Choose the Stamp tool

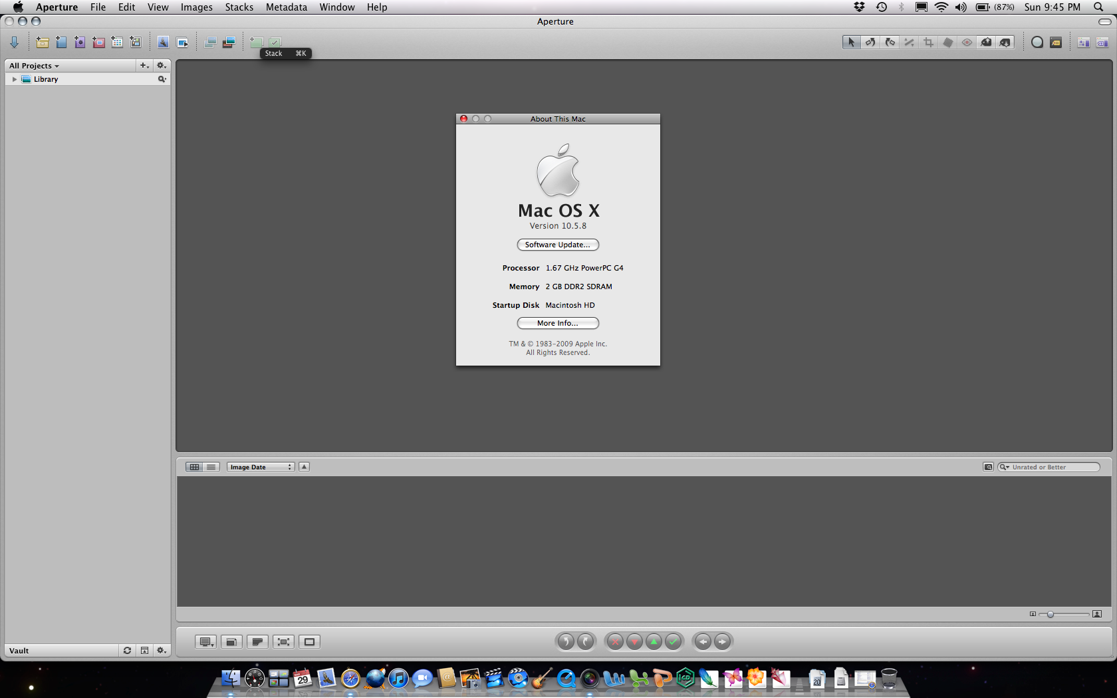[x=1005, y=43]
